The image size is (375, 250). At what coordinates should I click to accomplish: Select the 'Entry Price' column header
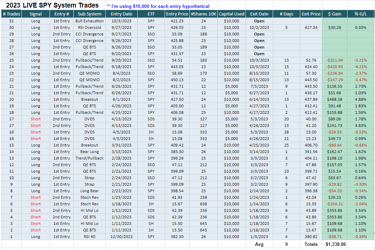click(177, 14)
